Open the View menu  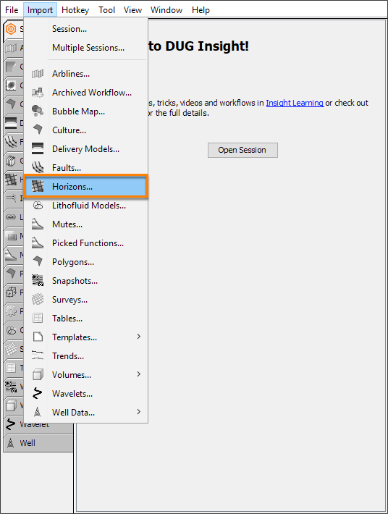point(132,10)
